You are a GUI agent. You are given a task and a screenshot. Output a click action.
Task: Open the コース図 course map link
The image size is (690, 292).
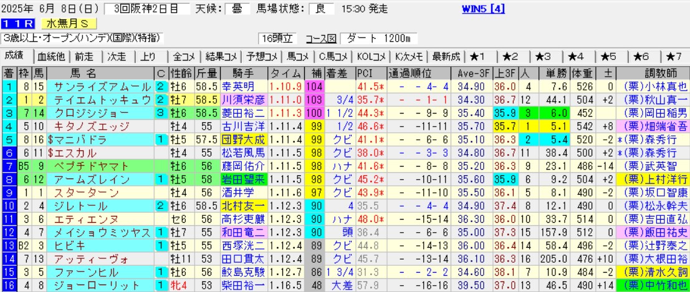pyautogui.click(x=322, y=38)
